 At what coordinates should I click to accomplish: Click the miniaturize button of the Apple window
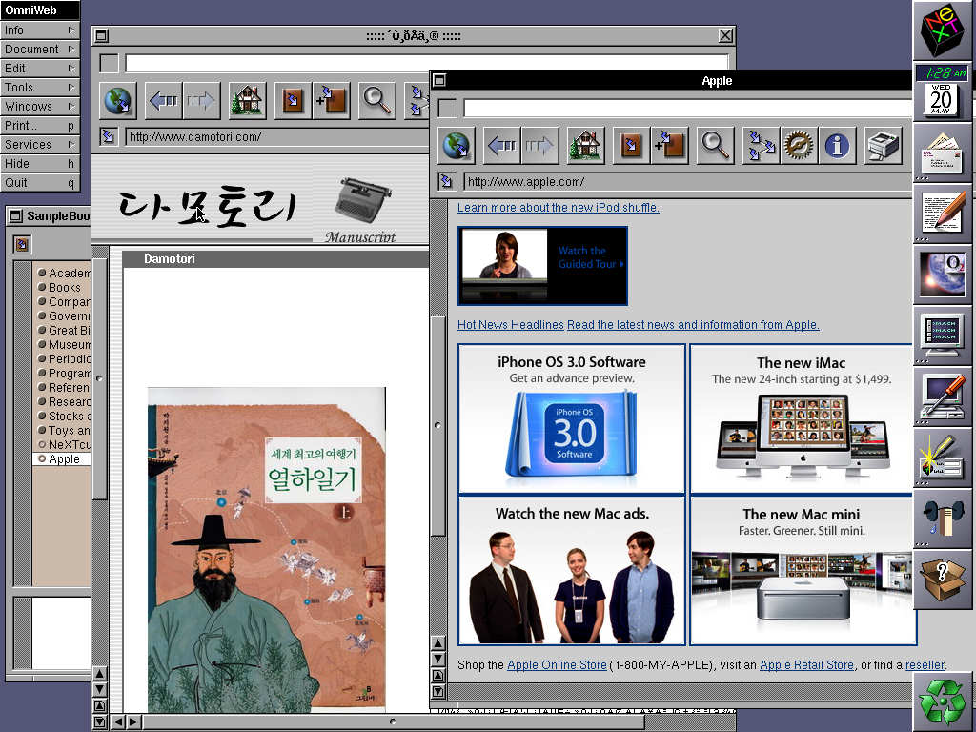click(438, 80)
